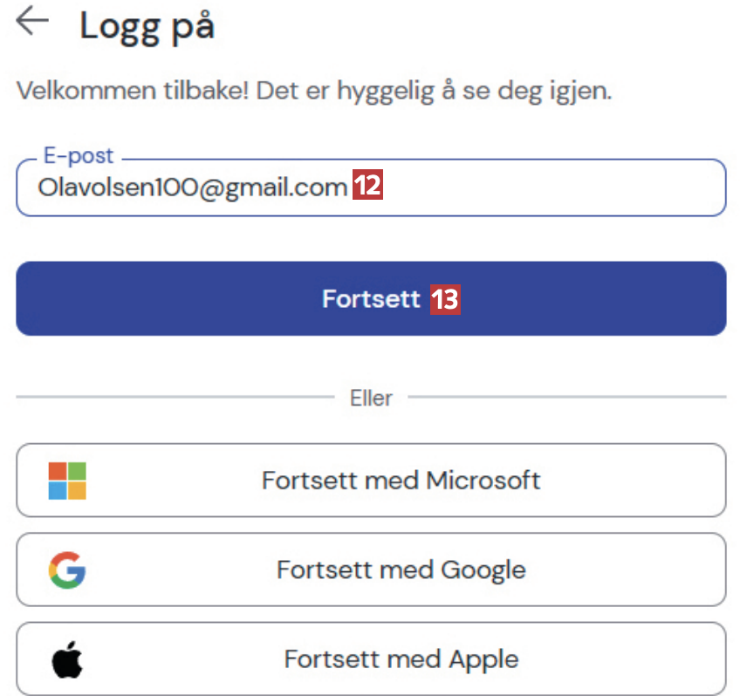Sign in with Fortsett med Google
This screenshot has height=696, width=740.
coord(401,570)
